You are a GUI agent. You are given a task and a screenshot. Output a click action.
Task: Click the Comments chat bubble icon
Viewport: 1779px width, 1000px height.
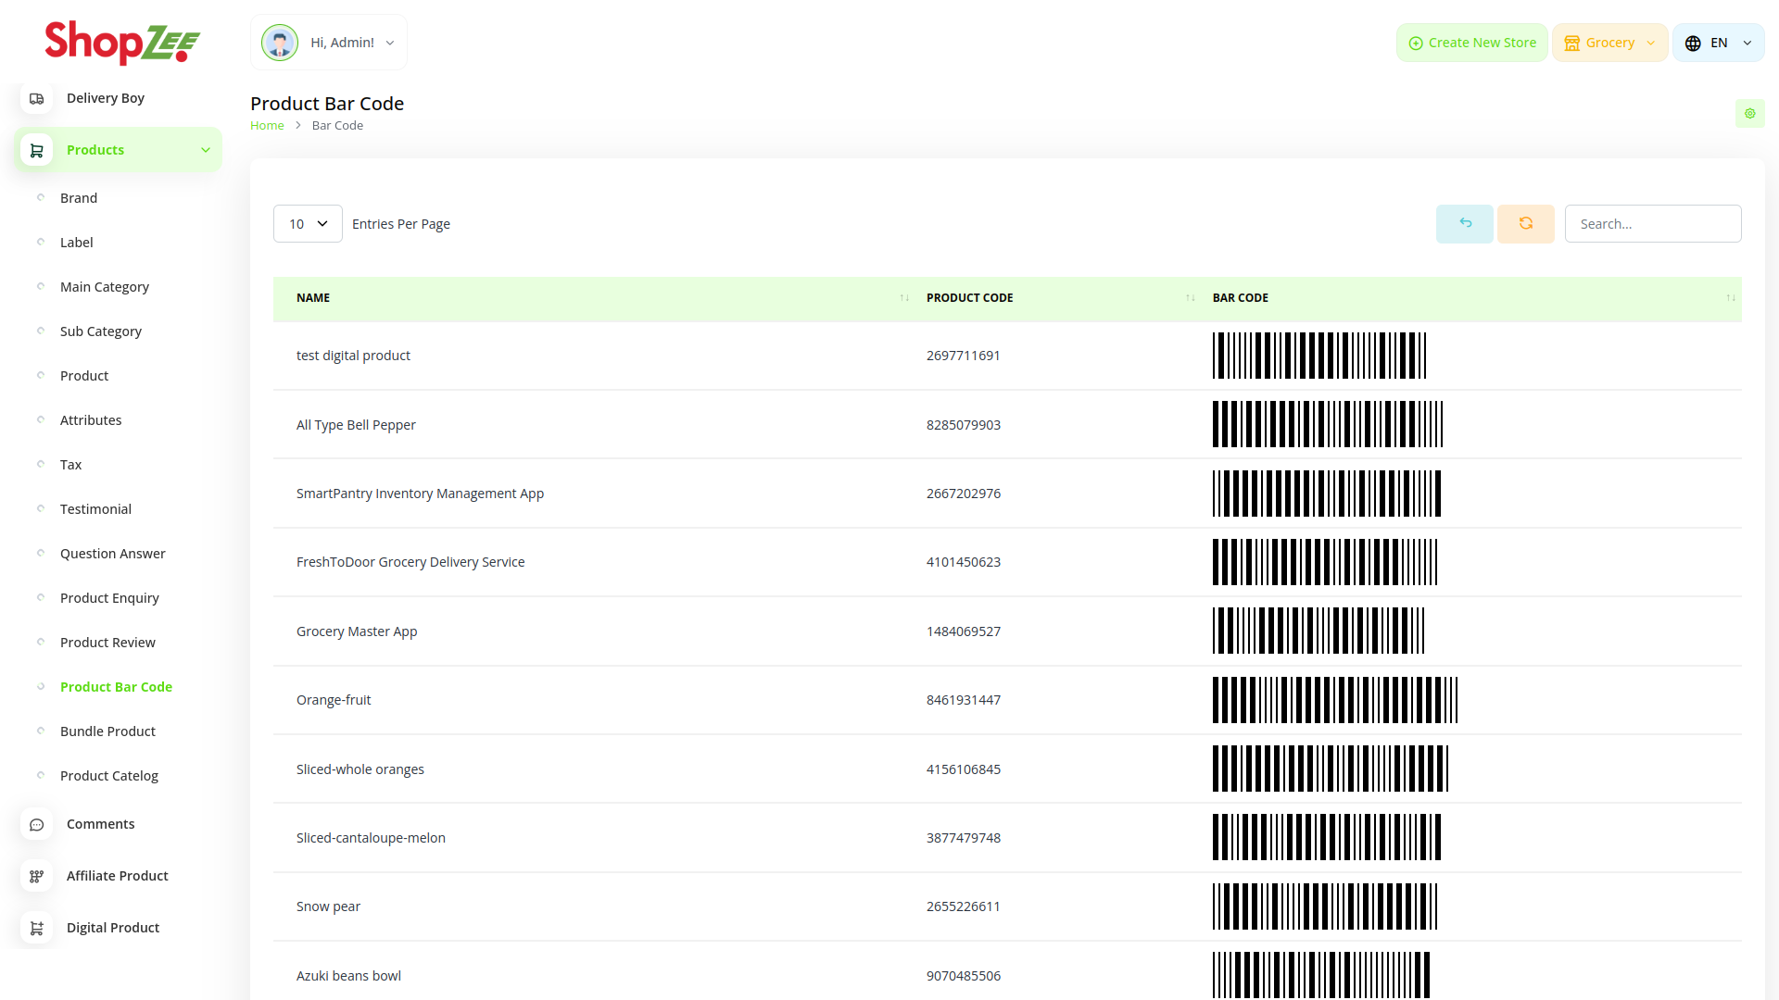pyautogui.click(x=37, y=824)
